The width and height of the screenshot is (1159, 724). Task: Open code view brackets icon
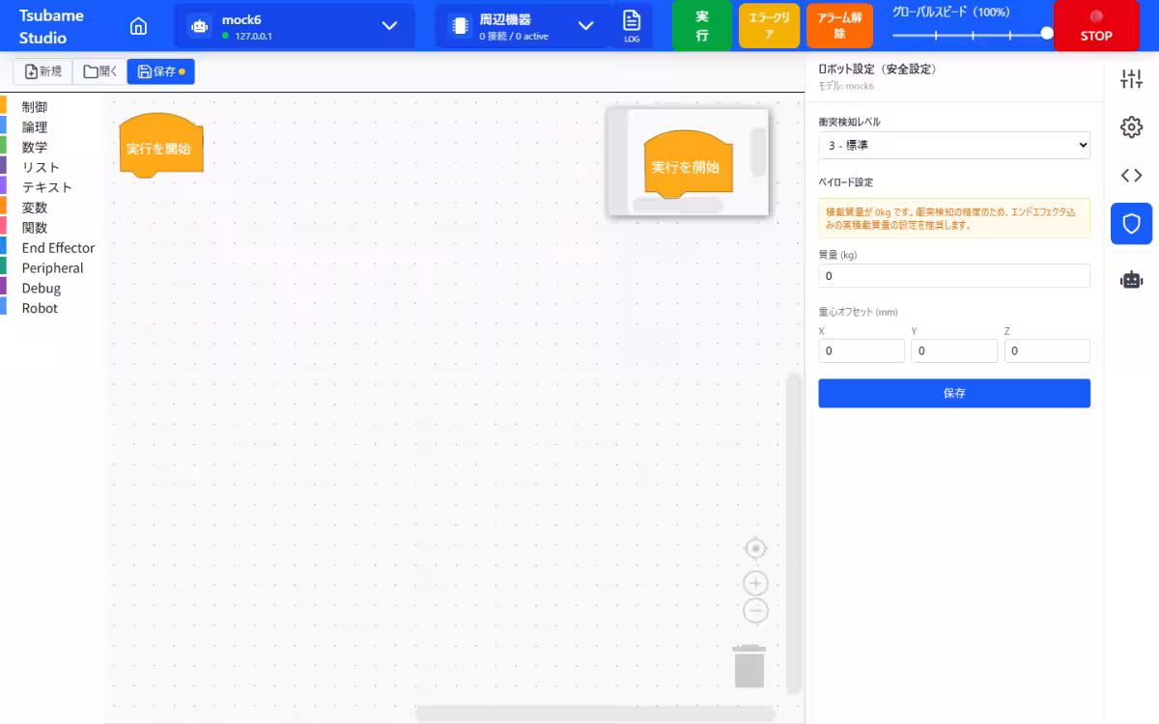[x=1131, y=175]
